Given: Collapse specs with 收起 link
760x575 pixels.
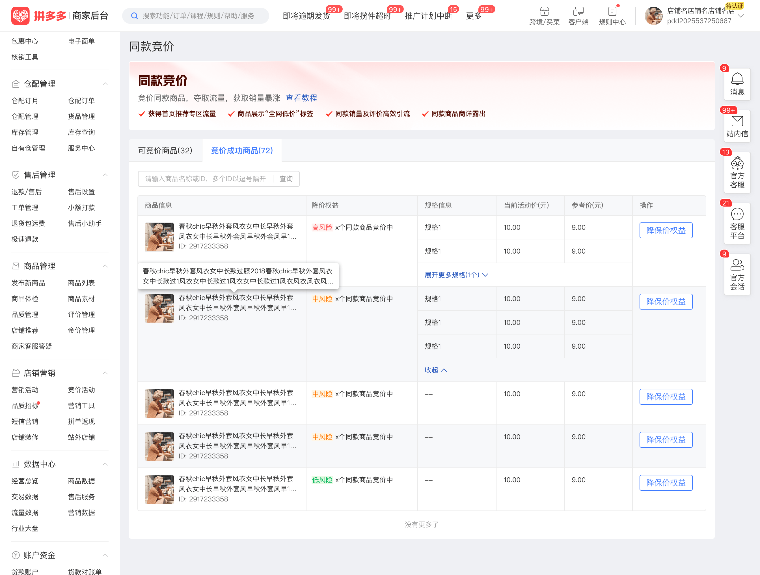Looking at the screenshot, I should point(435,370).
